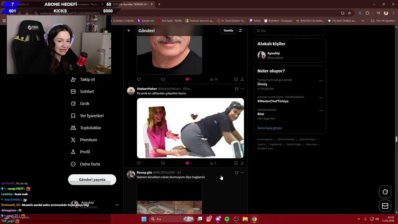Open the Ölmüş trending topic
398x224 pixels.
click(x=262, y=84)
